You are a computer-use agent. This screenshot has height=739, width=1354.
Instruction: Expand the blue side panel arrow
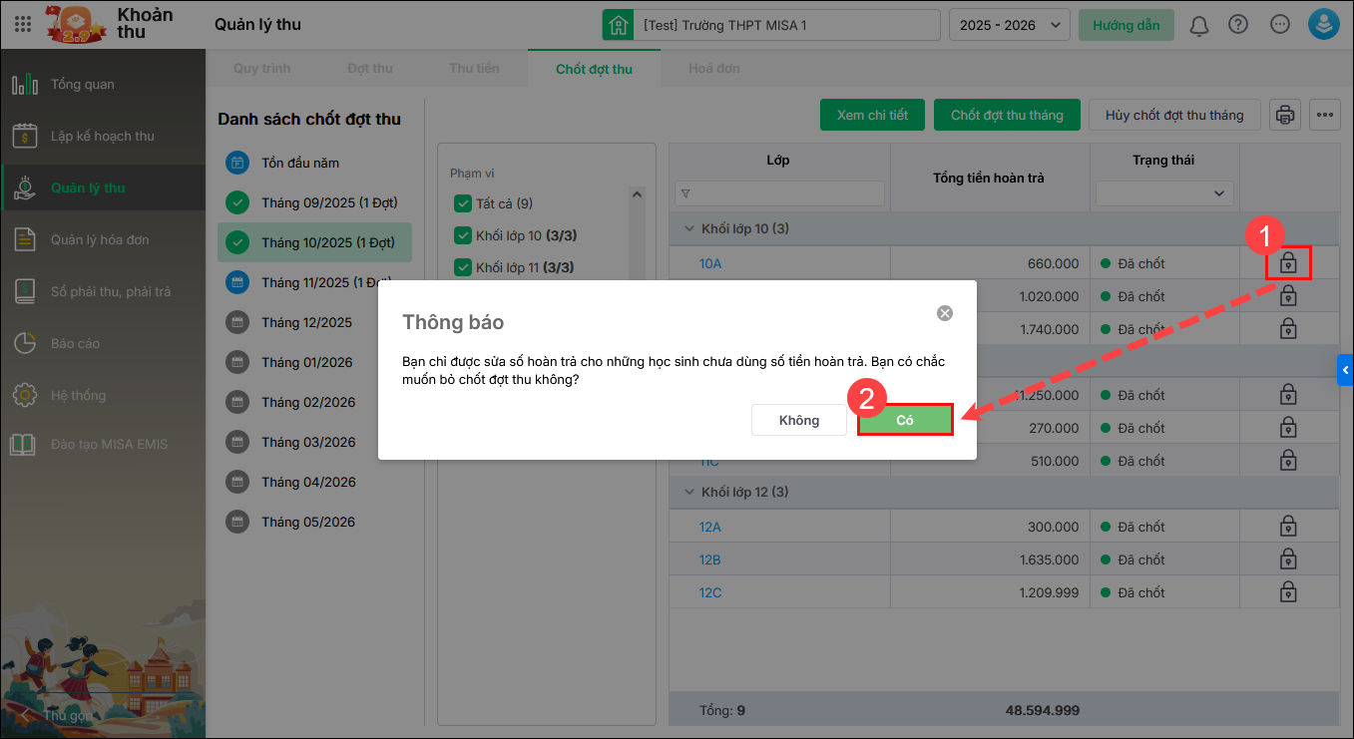pyautogui.click(x=1345, y=369)
